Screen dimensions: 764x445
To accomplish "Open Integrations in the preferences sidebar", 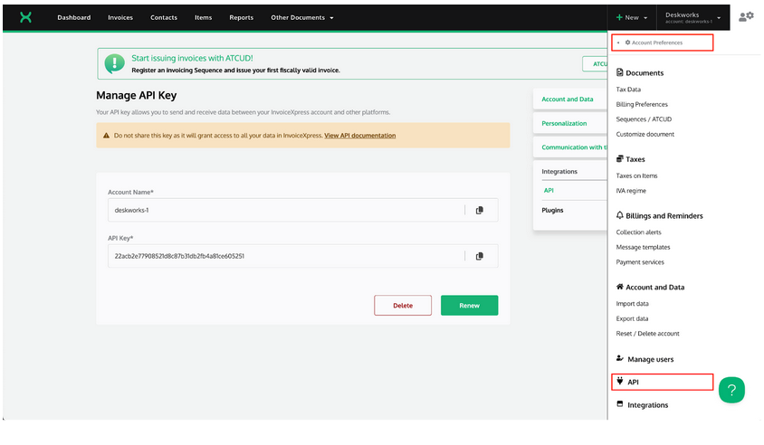I will pyautogui.click(x=647, y=405).
